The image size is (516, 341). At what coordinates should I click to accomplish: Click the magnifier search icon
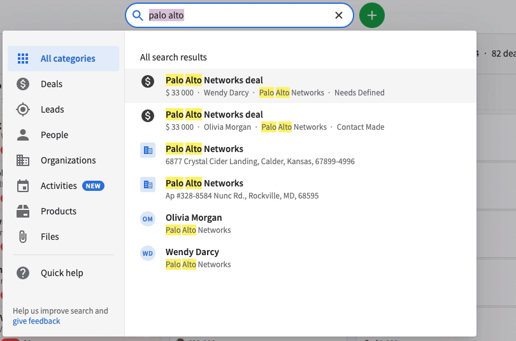pos(138,15)
